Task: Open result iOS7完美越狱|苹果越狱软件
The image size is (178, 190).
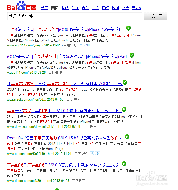Action: (x=68, y=56)
